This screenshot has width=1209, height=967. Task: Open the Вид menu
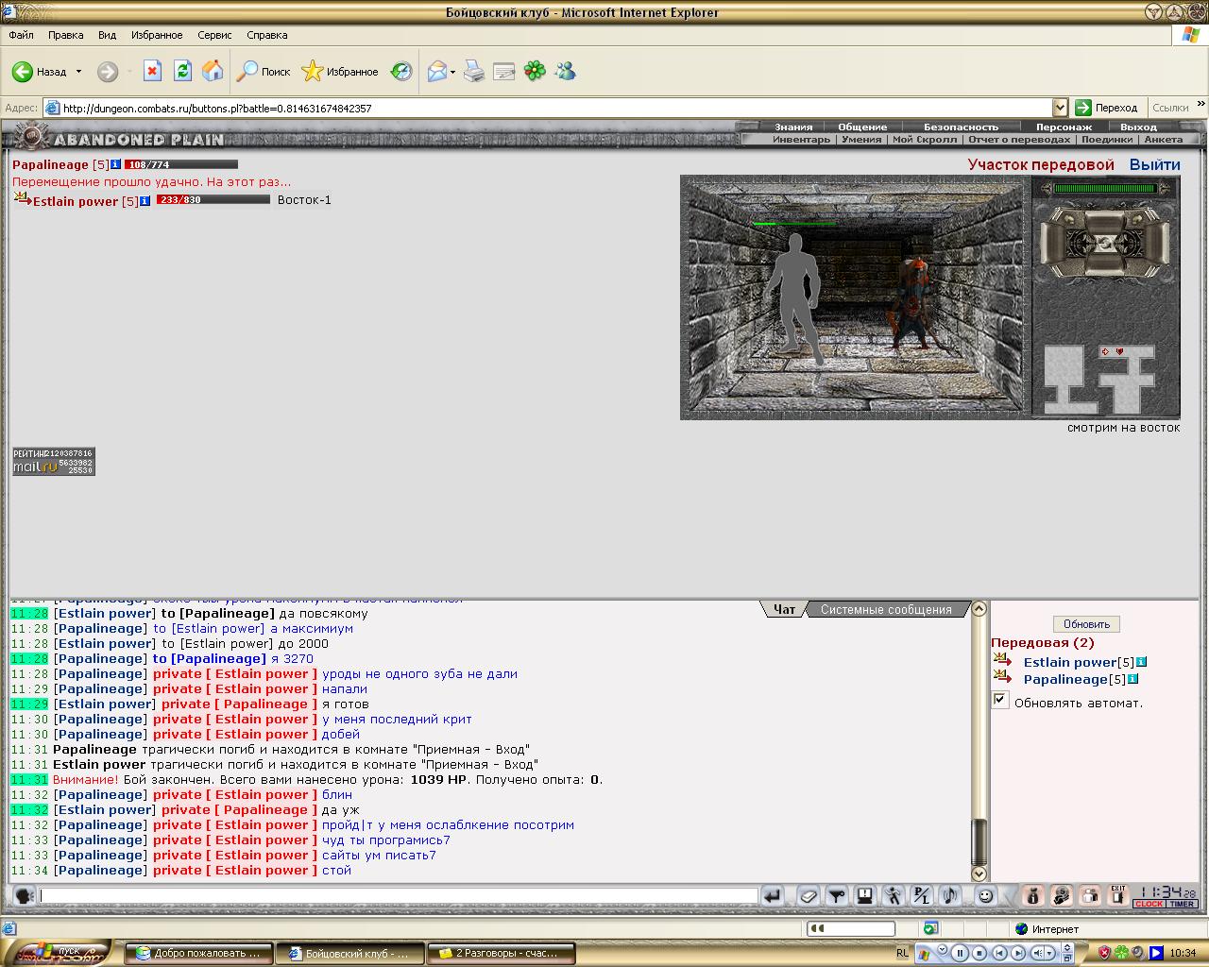(107, 35)
